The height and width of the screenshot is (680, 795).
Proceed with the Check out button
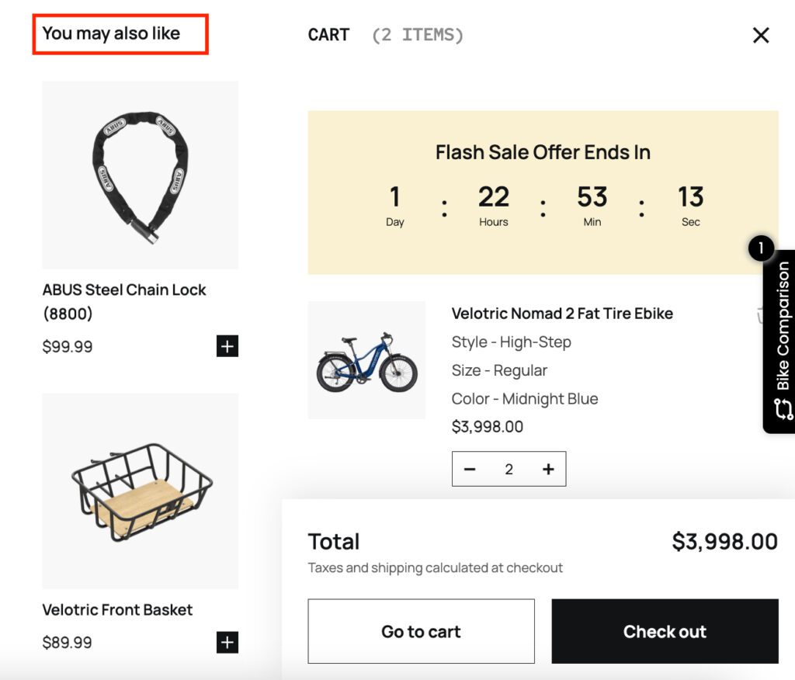tap(665, 631)
